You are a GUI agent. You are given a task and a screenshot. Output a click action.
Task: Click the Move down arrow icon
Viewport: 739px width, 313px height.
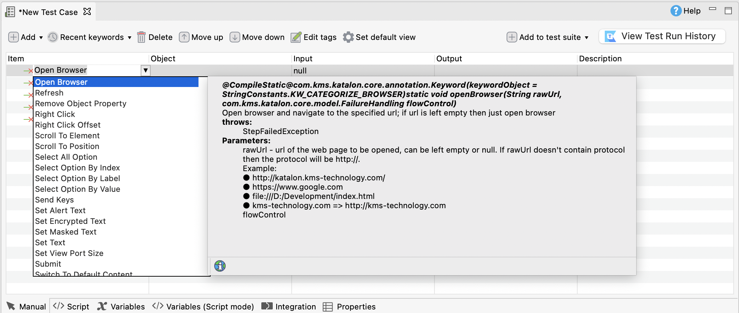point(235,37)
